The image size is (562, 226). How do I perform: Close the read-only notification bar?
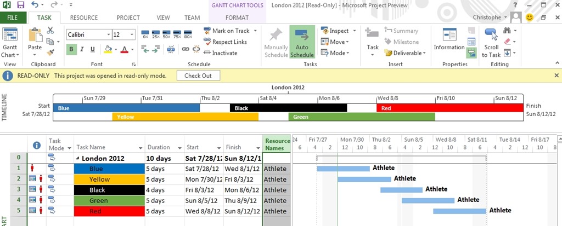click(557, 76)
